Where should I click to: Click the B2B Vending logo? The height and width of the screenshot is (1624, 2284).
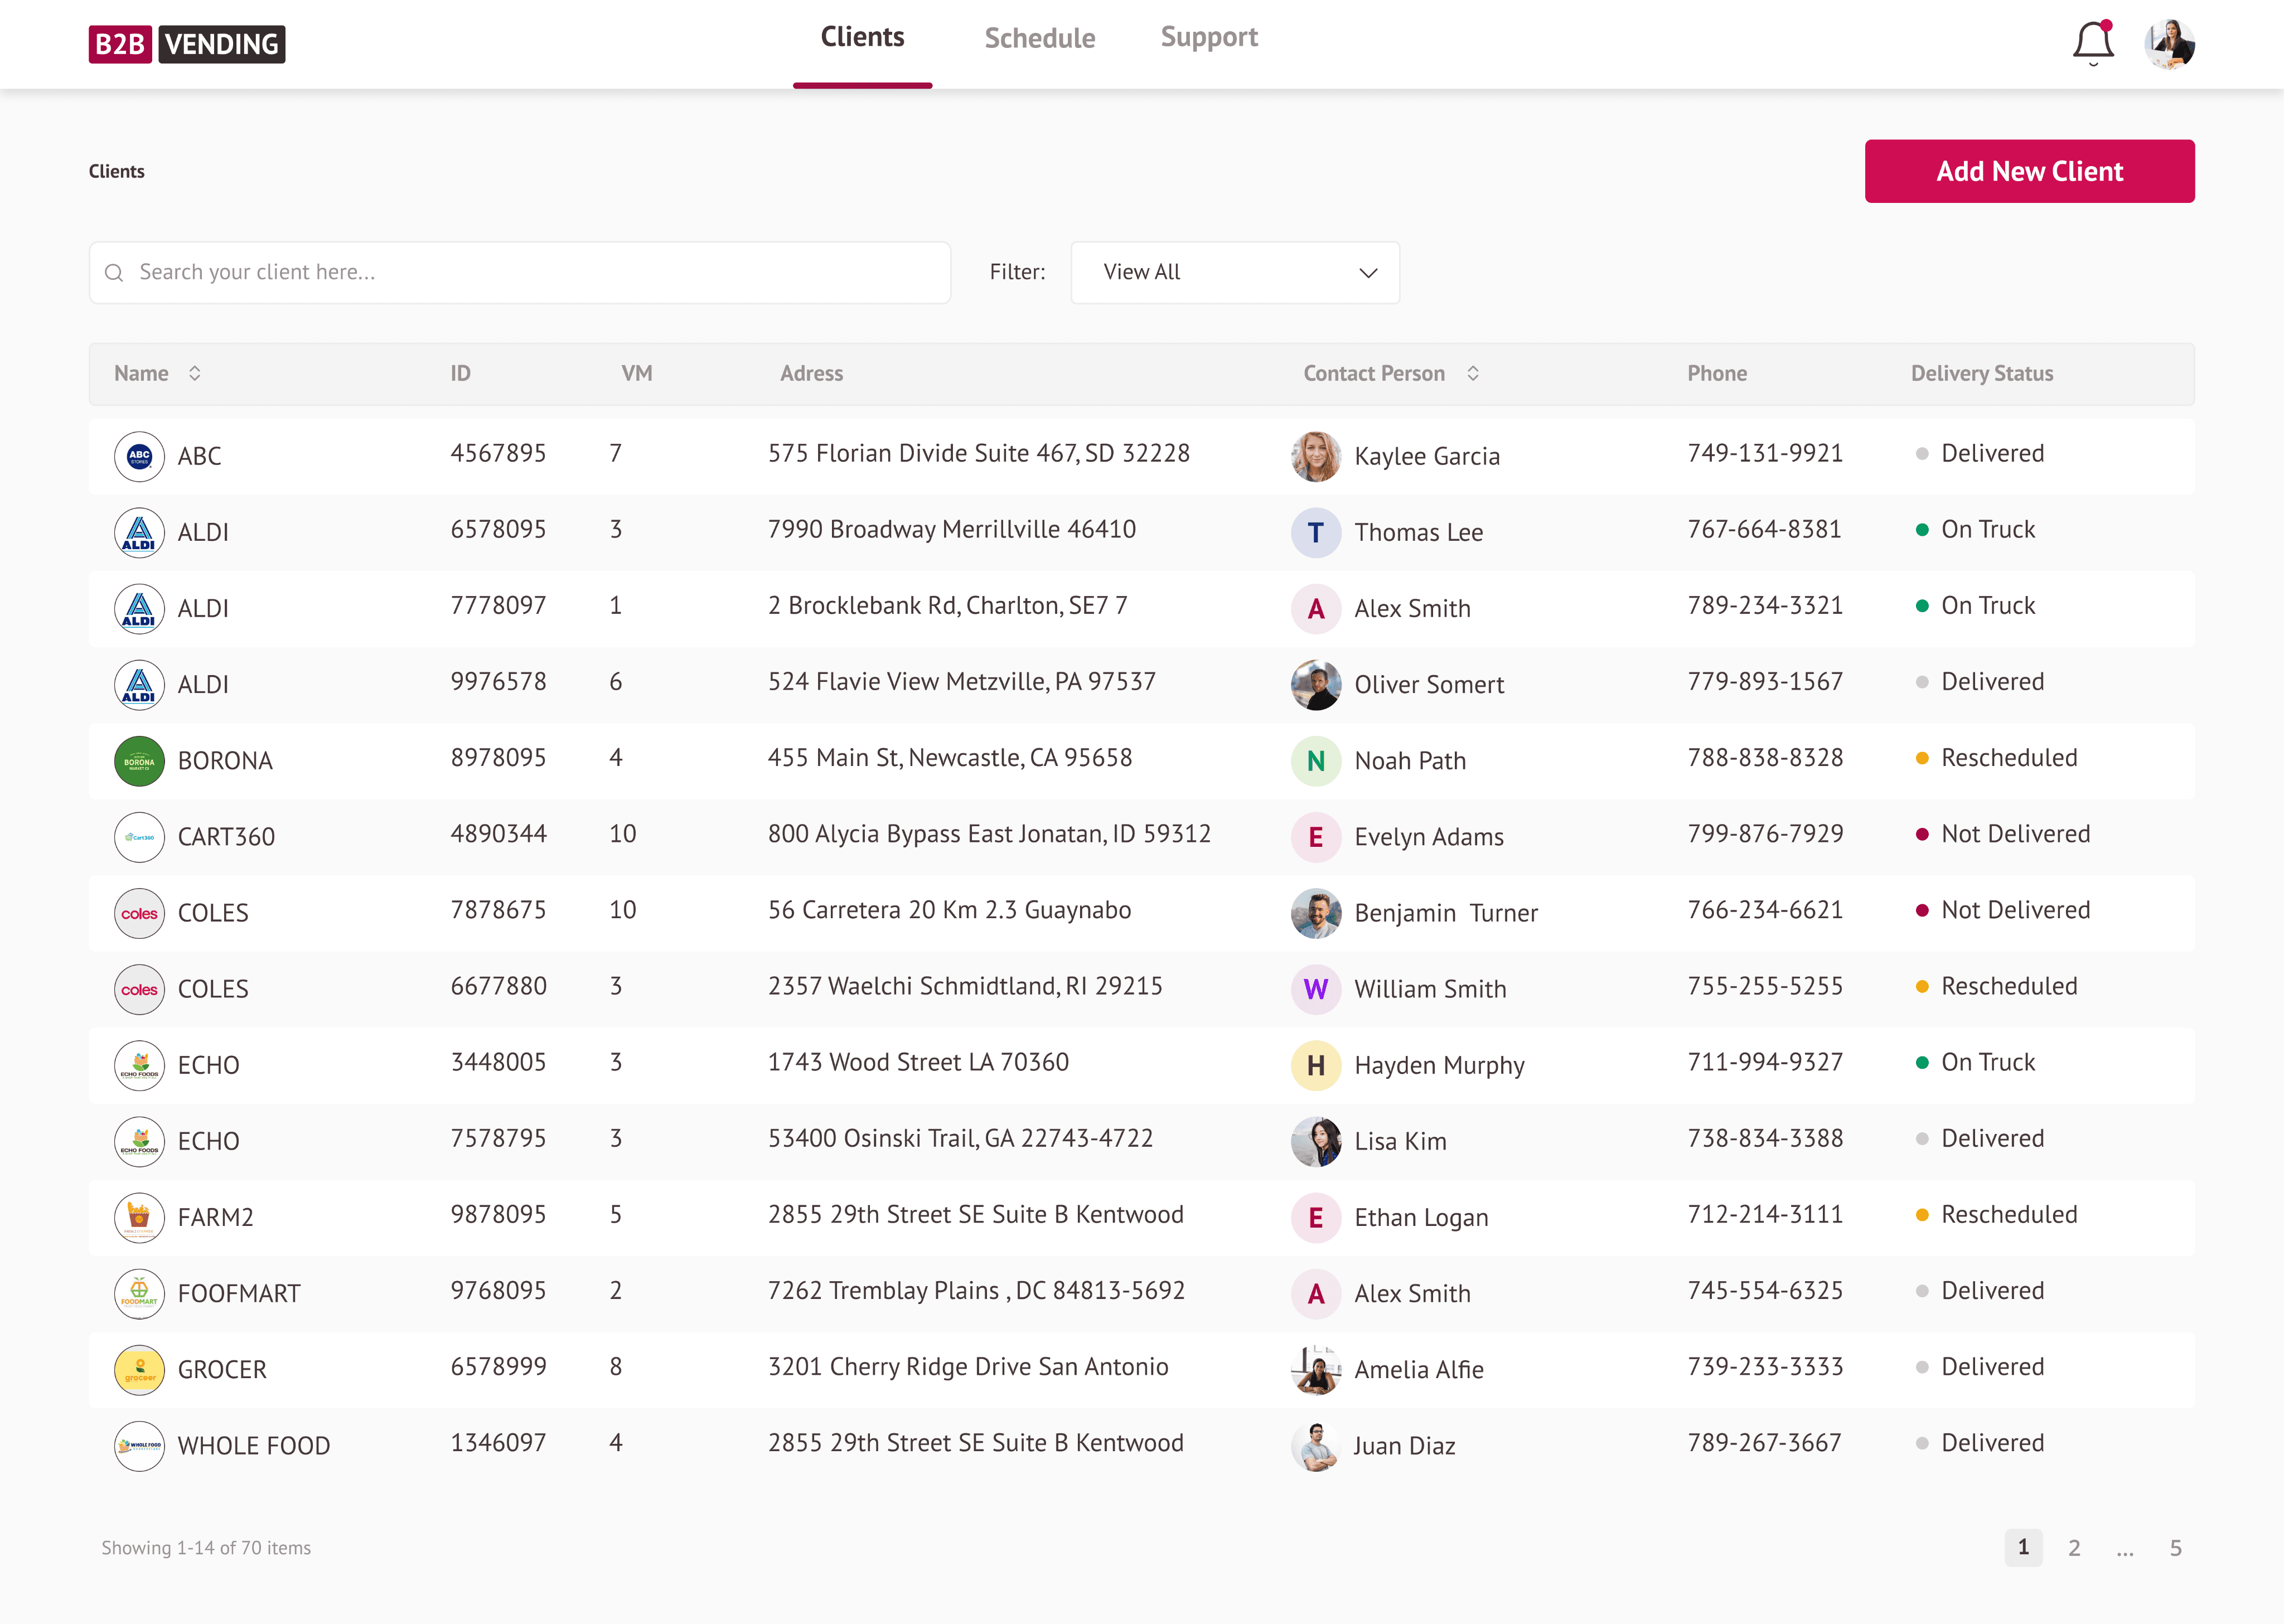[187, 44]
